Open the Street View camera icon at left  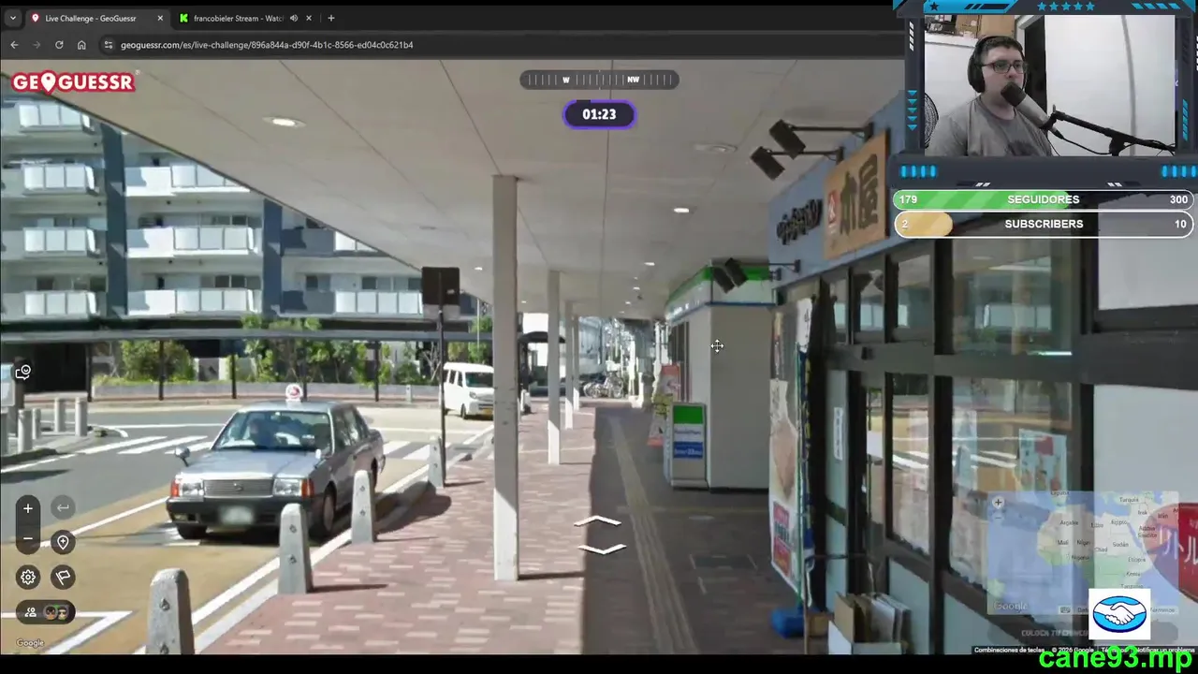click(23, 373)
